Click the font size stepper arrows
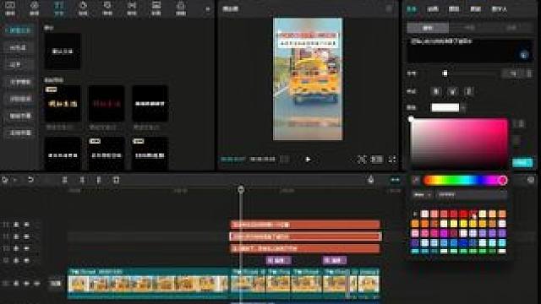The image size is (541, 304). 529,73
